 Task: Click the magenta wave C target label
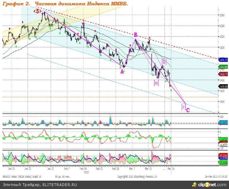[x=188, y=110]
